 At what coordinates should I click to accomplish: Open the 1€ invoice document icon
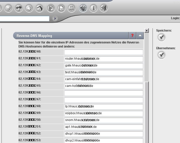[x=61, y=8]
